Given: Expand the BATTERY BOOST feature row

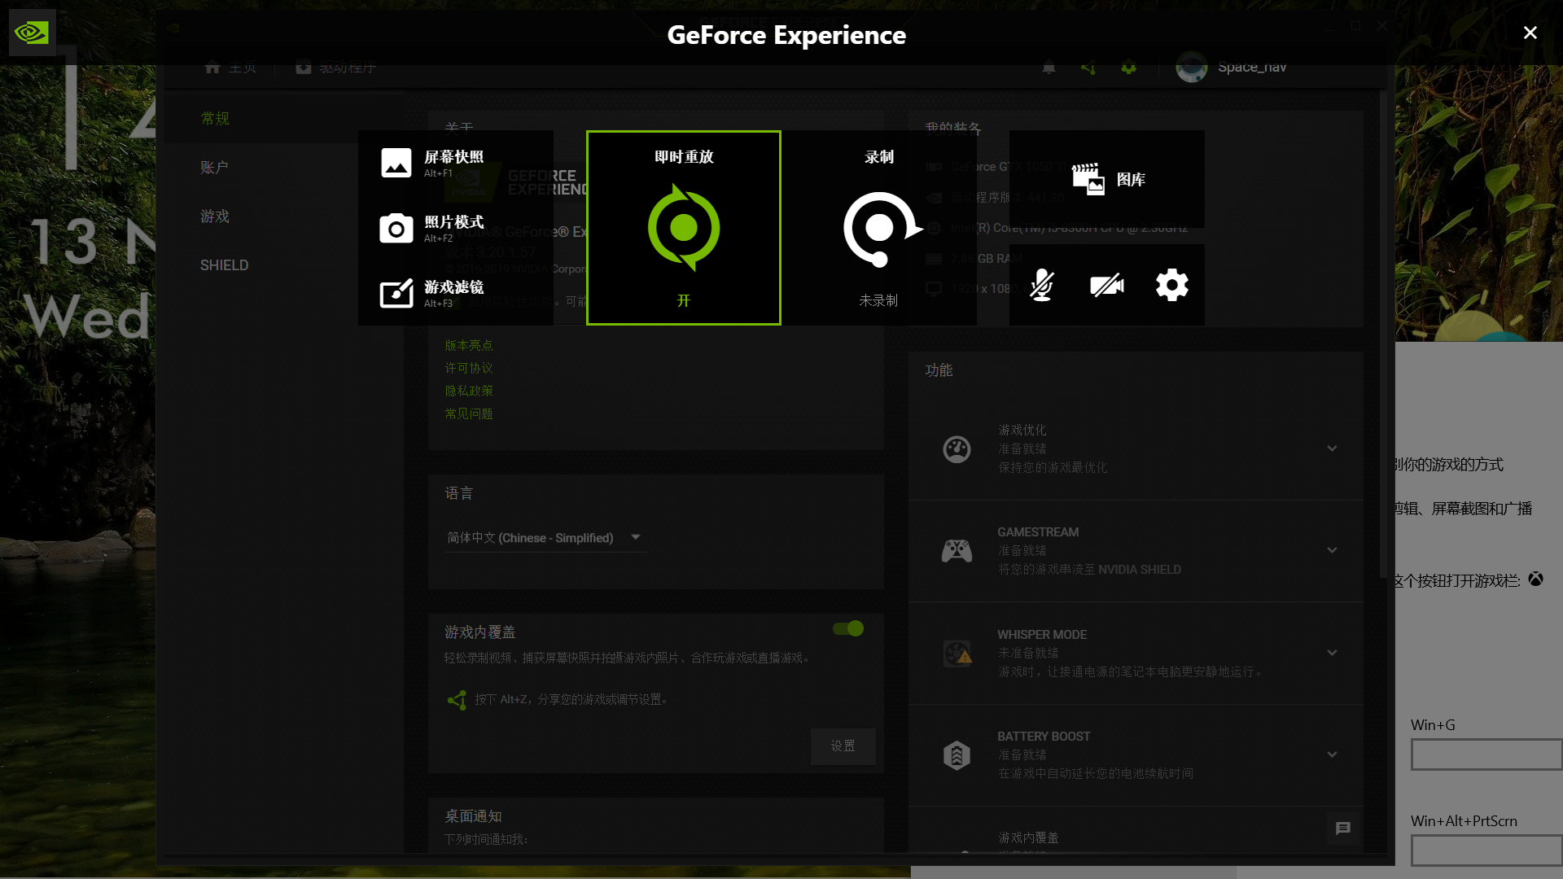Looking at the screenshot, I should (x=1332, y=754).
